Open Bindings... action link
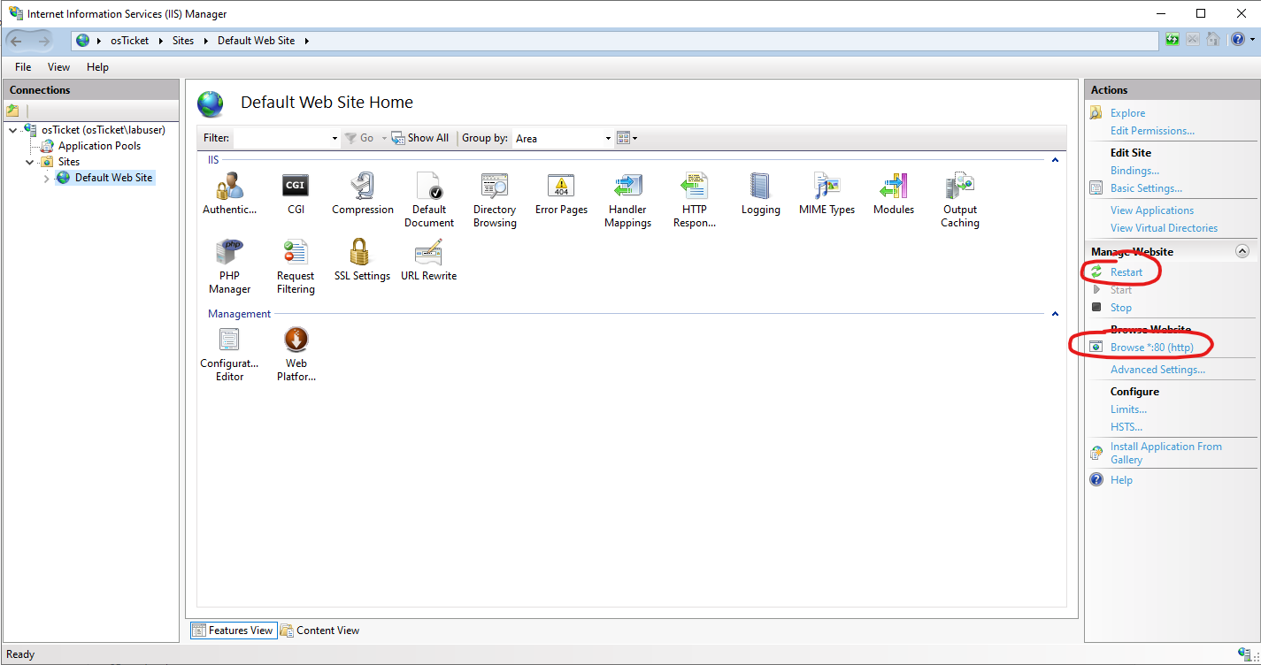 pyautogui.click(x=1134, y=171)
